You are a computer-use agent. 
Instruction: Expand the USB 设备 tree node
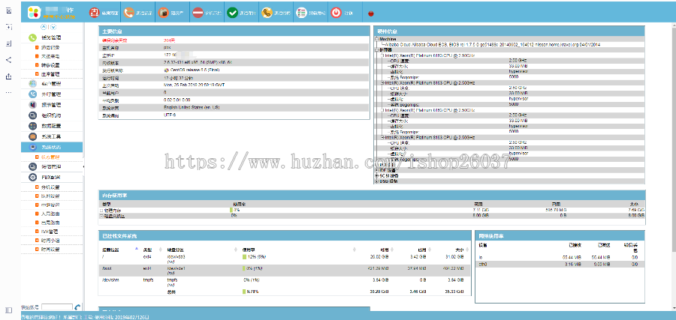pos(376,181)
